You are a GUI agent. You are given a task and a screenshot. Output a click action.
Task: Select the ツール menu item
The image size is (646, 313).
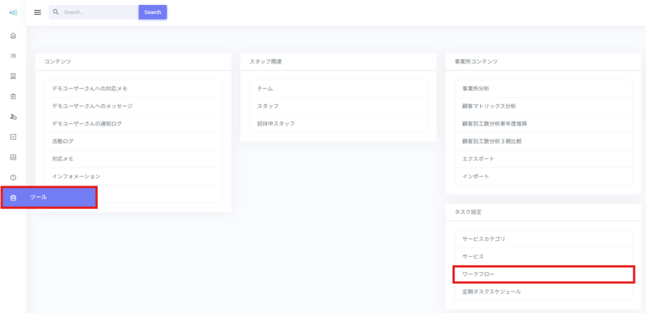49,198
